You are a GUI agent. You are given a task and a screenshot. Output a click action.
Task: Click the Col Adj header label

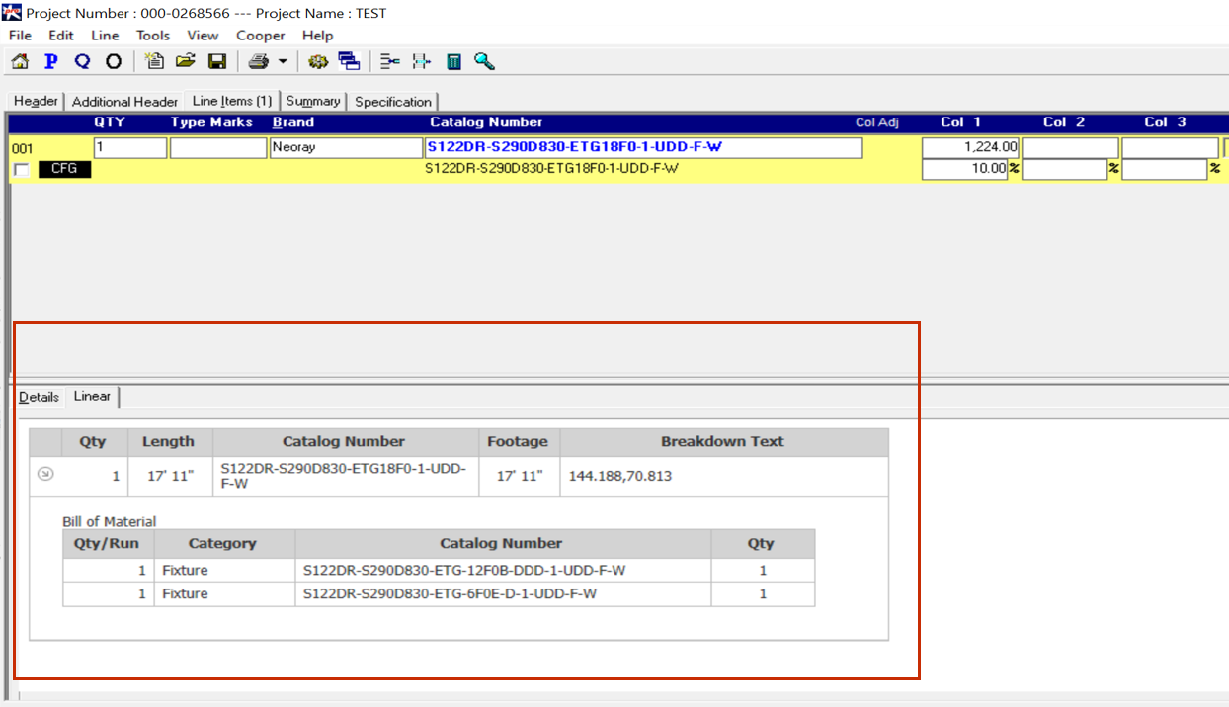pyautogui.click(x=877, y=122)
